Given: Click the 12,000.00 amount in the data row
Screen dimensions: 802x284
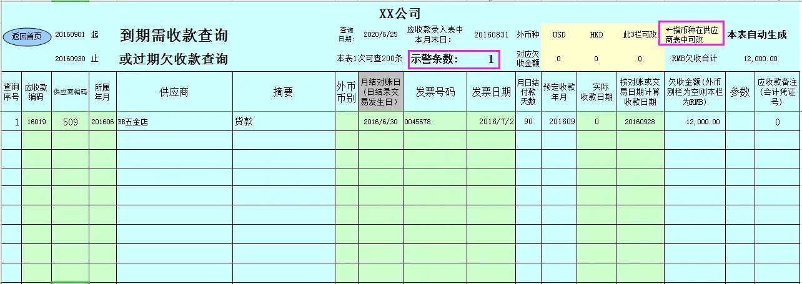Looking at the screenshot, I should [x=693, y=122].
